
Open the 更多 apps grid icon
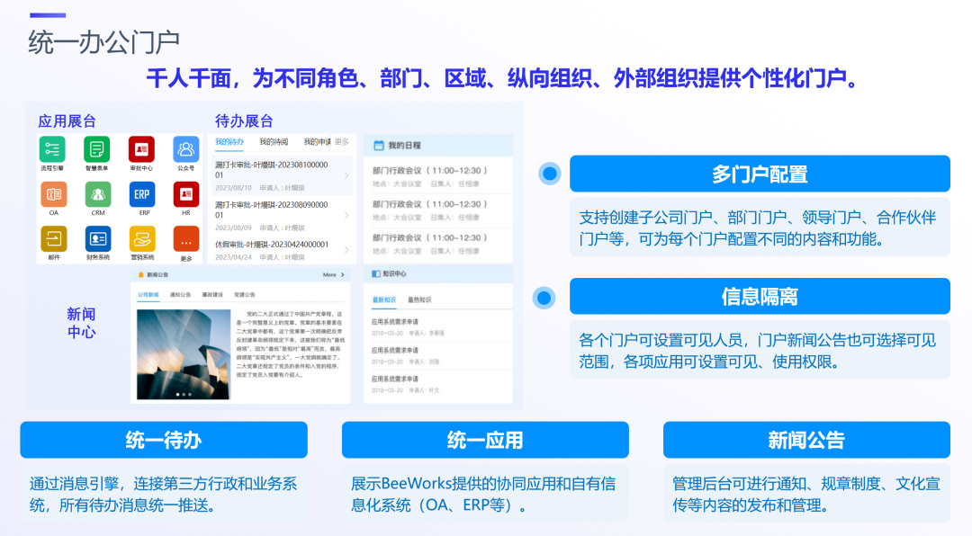coord(185,238)
